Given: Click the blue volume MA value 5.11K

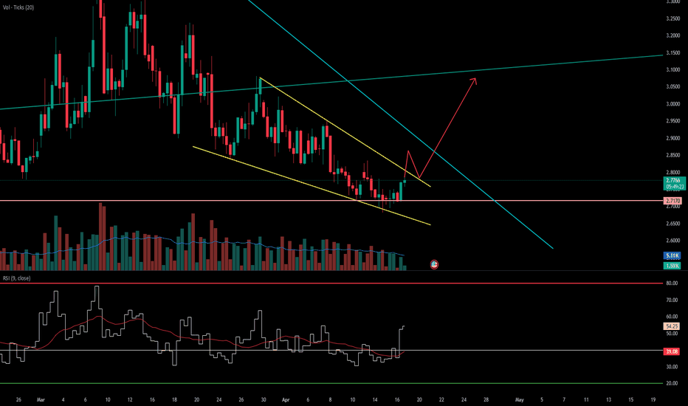Looking at the screenshot, I should point(672,255).
